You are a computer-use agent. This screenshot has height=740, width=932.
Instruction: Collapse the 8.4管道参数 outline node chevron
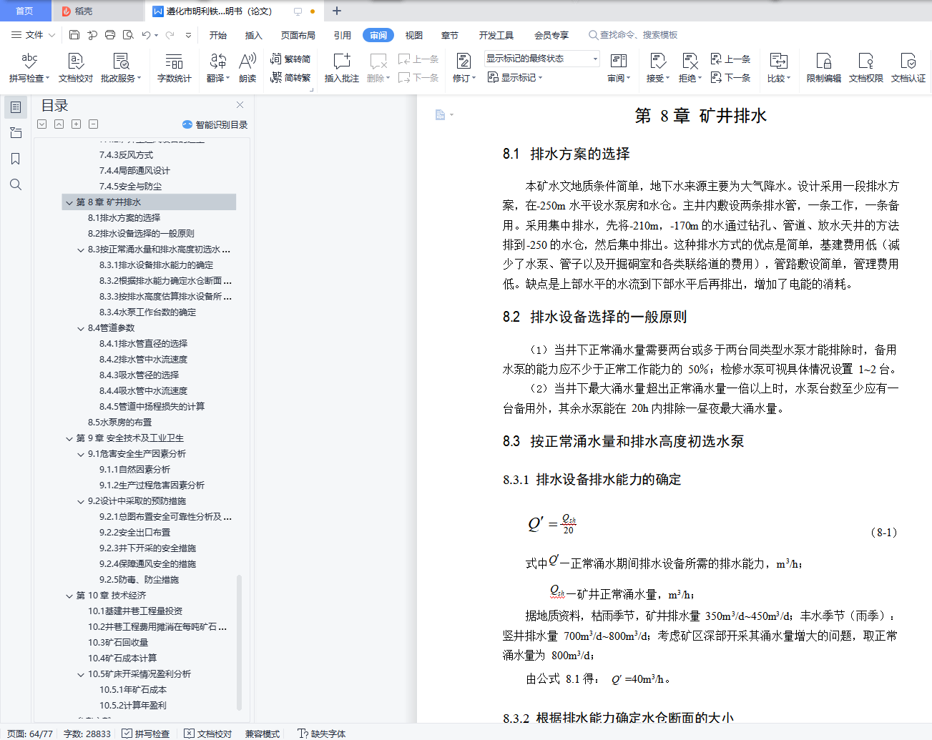pyautogui.click(x=81, y=328)
